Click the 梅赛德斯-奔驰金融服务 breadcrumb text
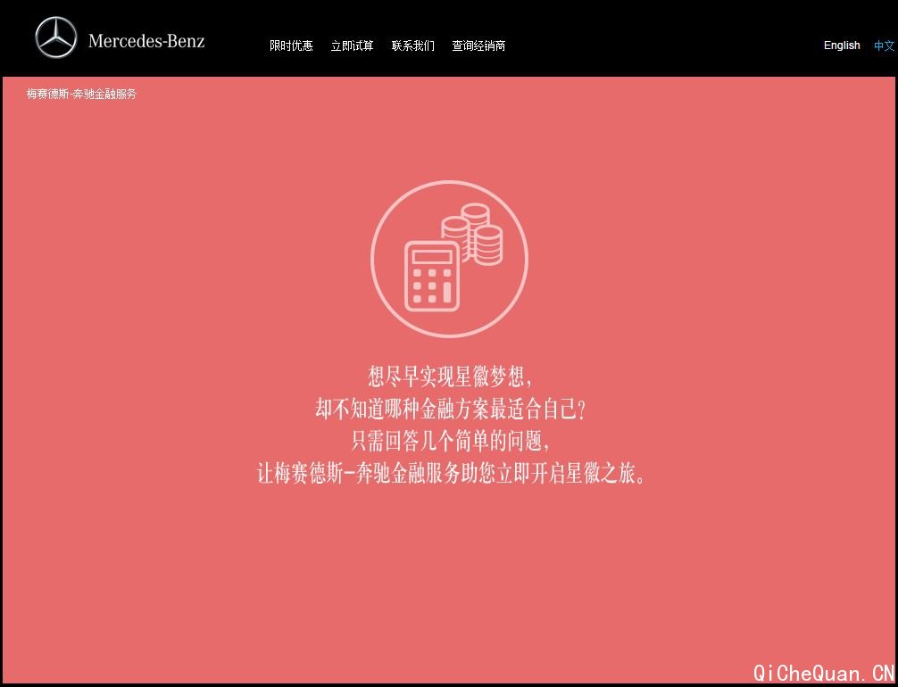898x687 pixels. [81, 94]
